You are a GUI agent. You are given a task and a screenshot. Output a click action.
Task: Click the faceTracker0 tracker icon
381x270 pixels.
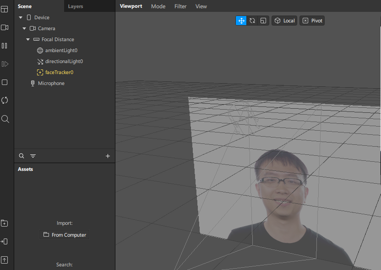pos(40,72)
